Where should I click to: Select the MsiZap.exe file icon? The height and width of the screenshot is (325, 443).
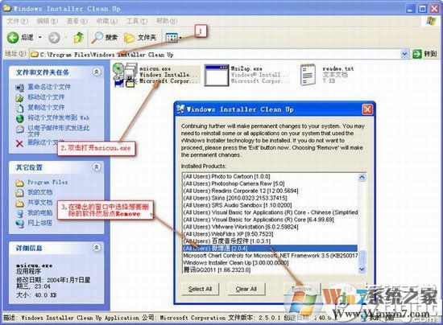217,75
